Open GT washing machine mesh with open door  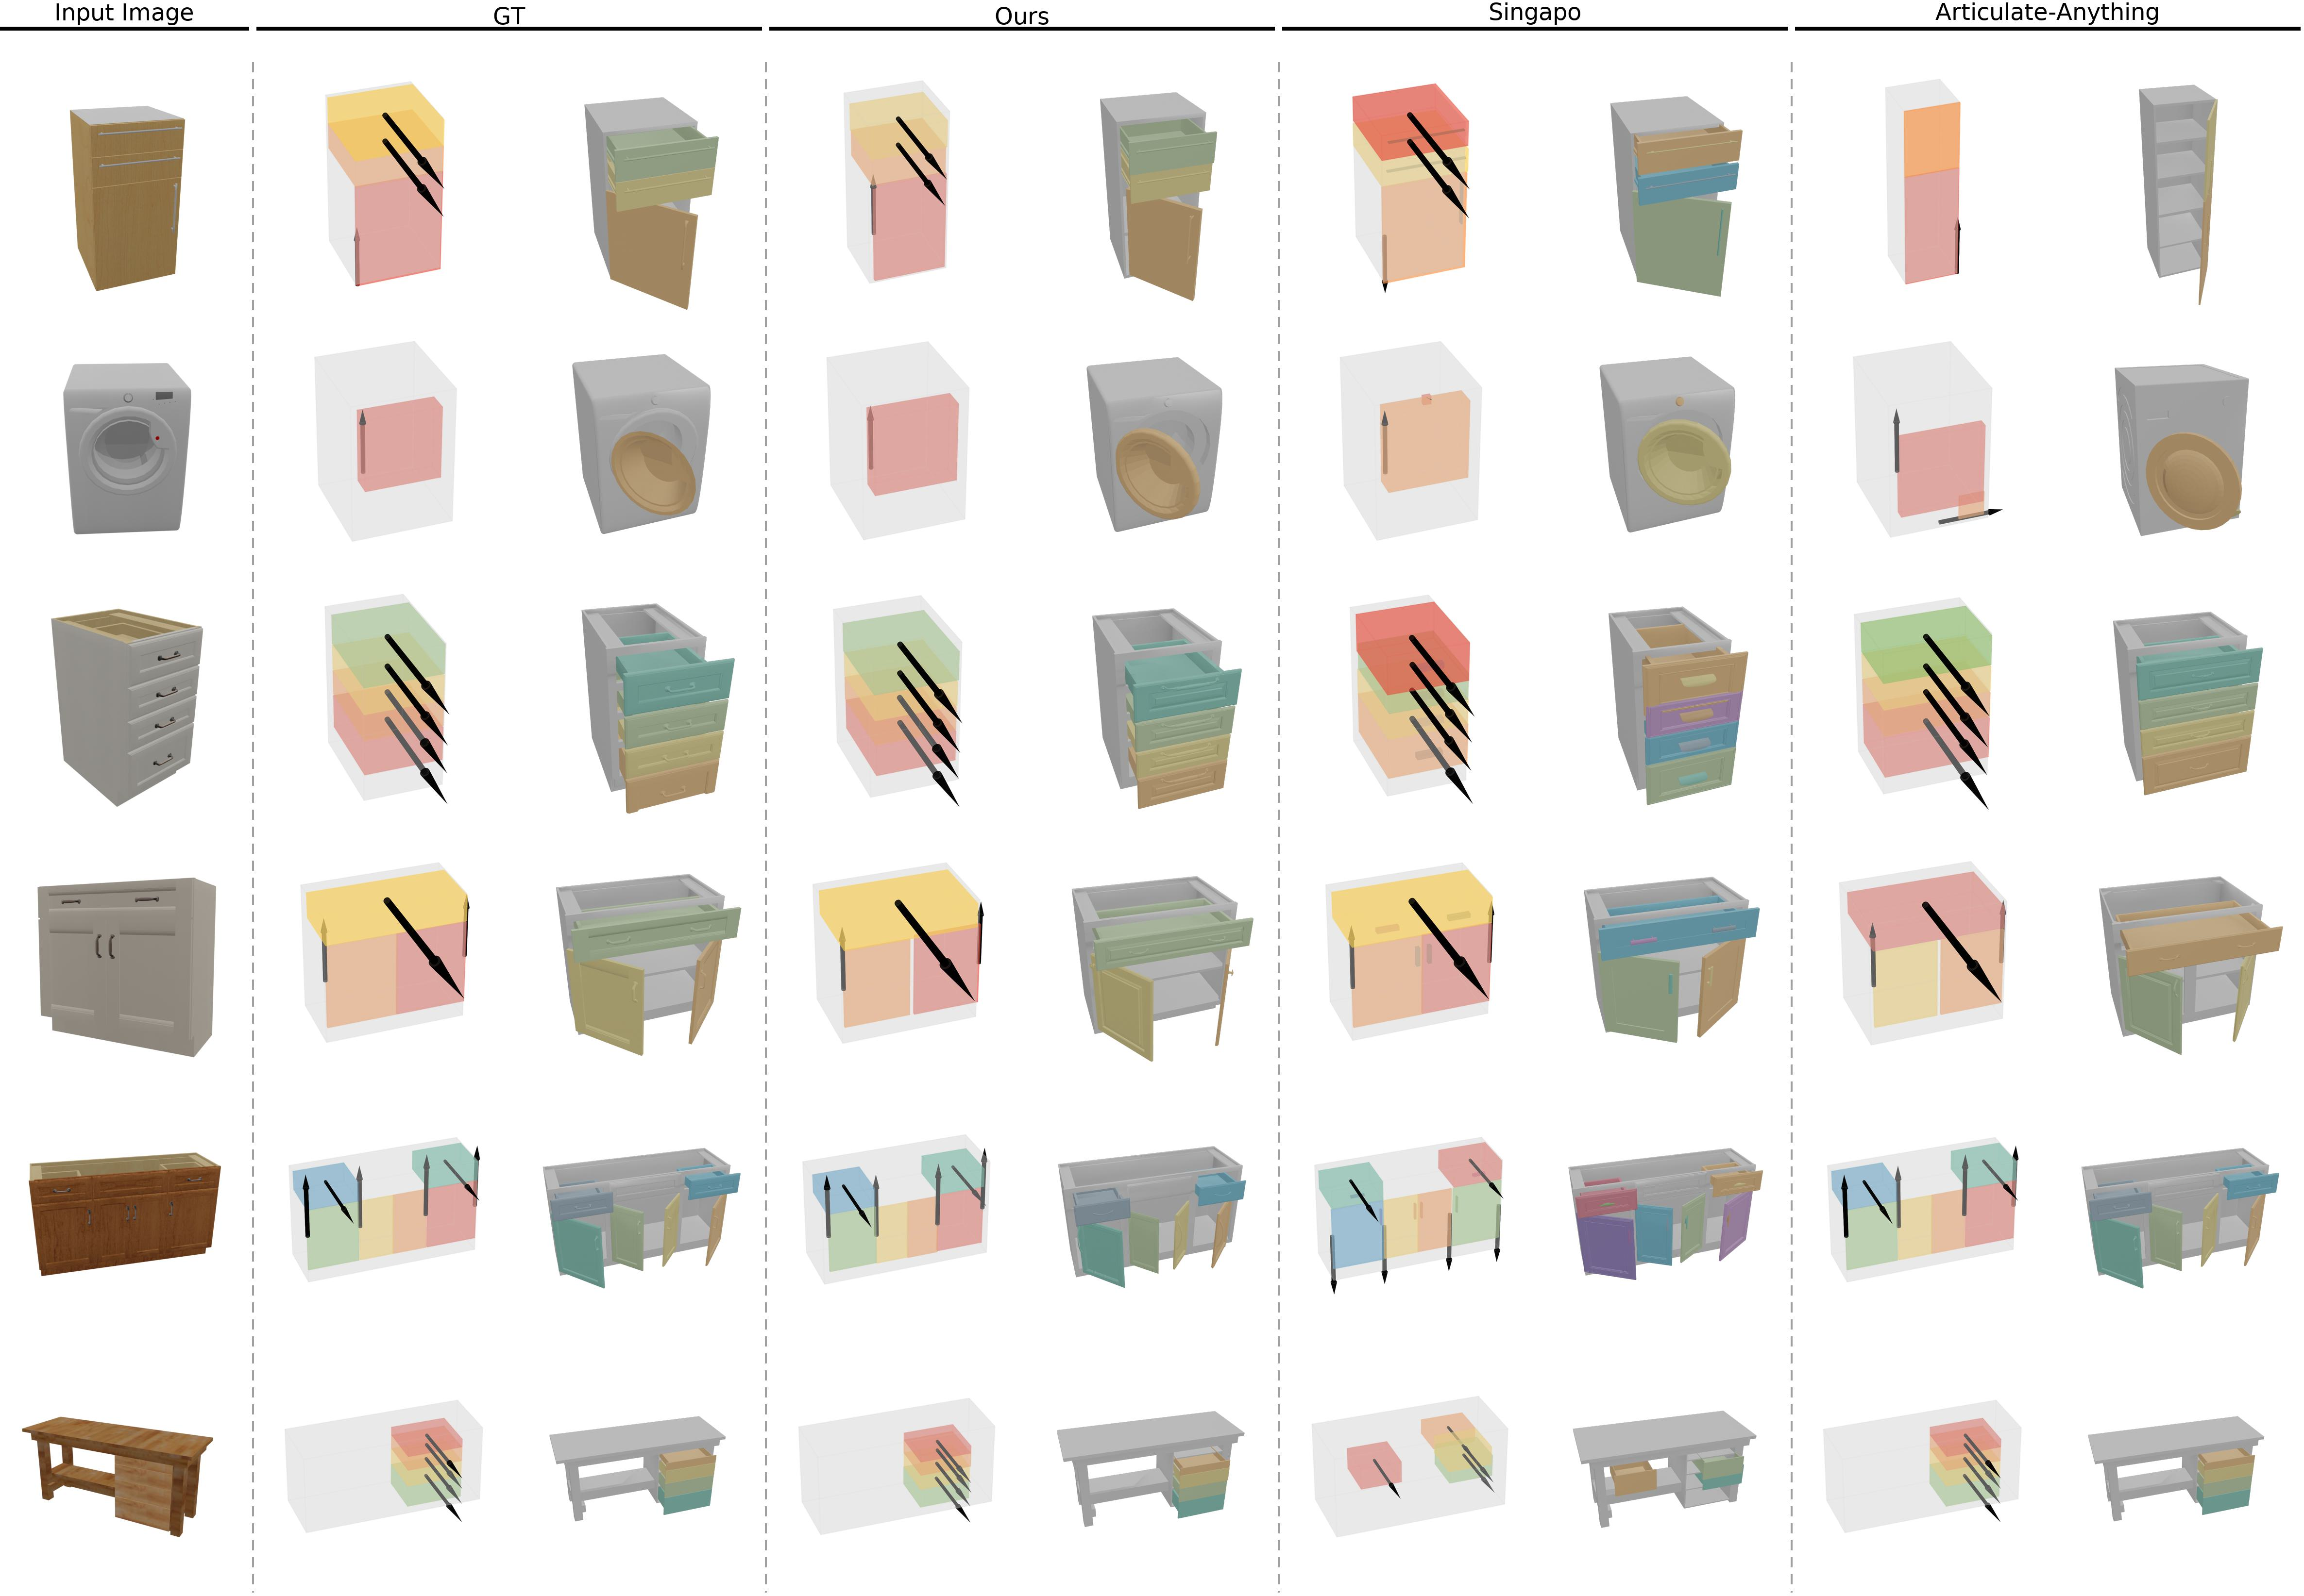pos(641,443)
